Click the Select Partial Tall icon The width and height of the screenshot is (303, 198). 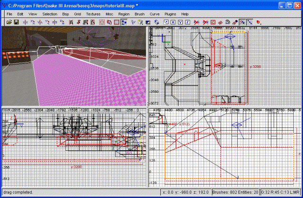pos(85,22)
